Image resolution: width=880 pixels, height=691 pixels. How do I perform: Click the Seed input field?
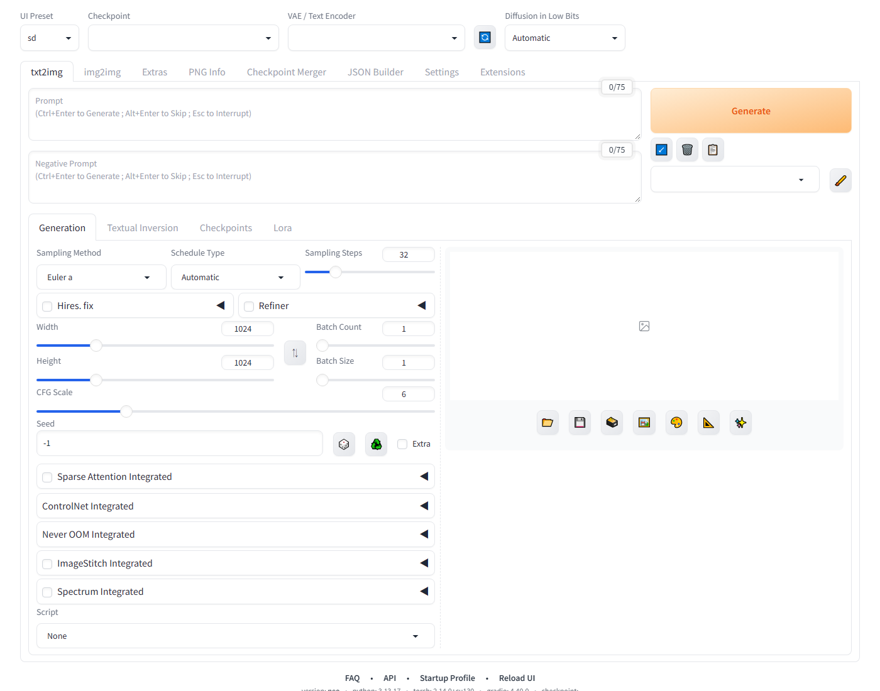pos(180,443)
